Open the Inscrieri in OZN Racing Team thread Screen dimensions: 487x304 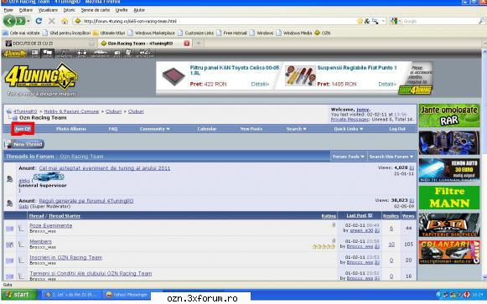tap(66, 258)
